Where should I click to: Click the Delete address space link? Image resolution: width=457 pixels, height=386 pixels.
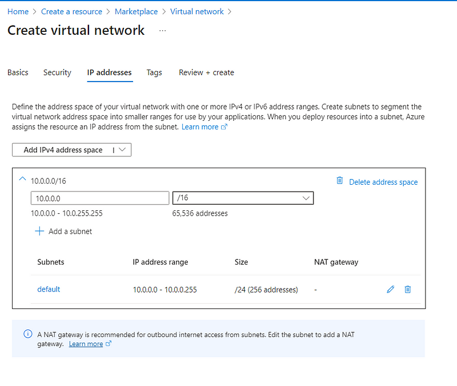click(383, 182)
